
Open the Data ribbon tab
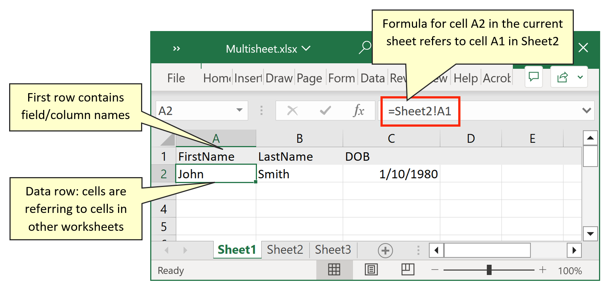pos(373,78)
